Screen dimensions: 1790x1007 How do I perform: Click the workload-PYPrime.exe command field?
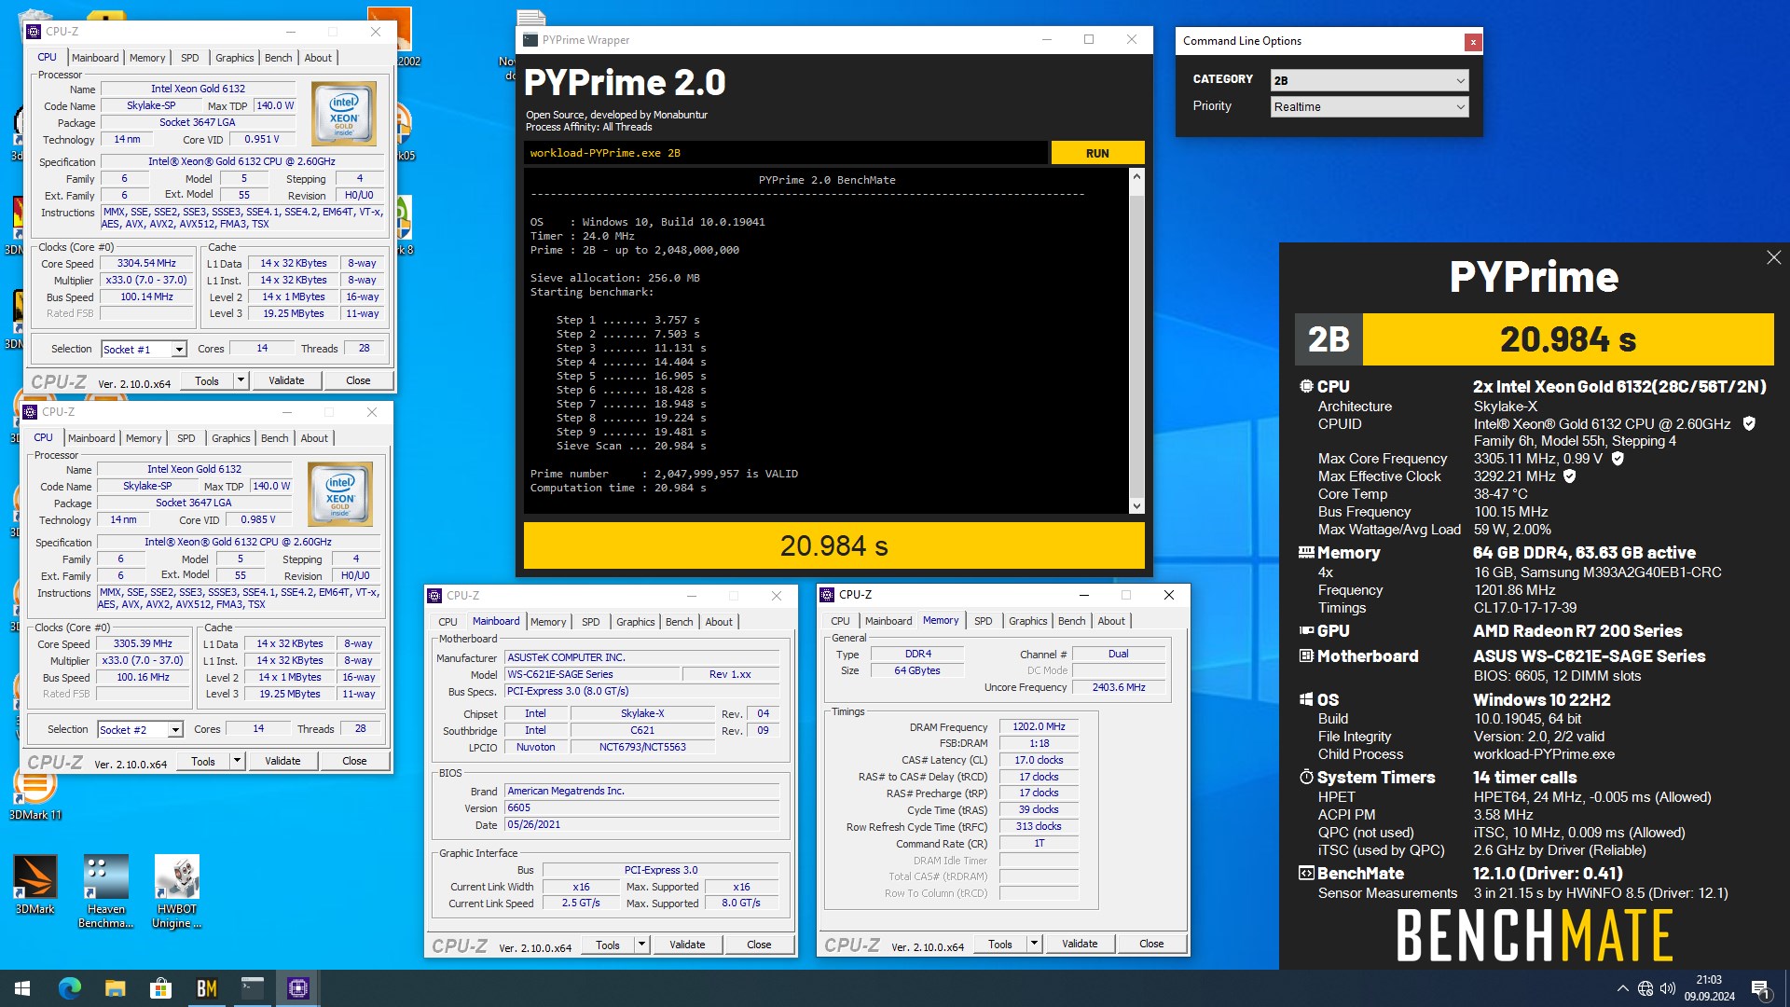[785, 153]
